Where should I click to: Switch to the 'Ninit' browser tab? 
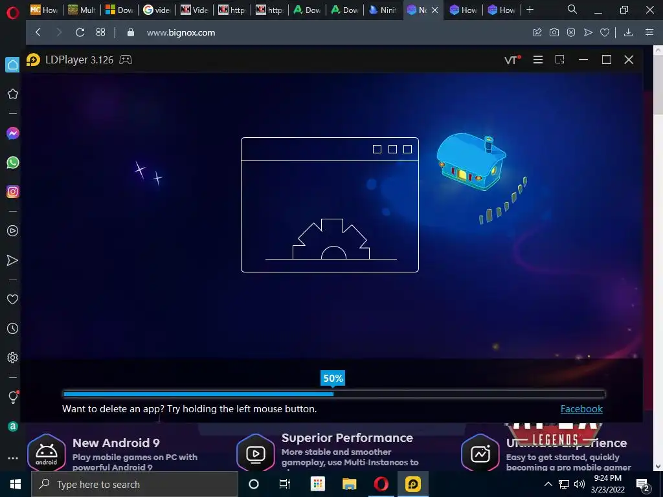point(383,10)
